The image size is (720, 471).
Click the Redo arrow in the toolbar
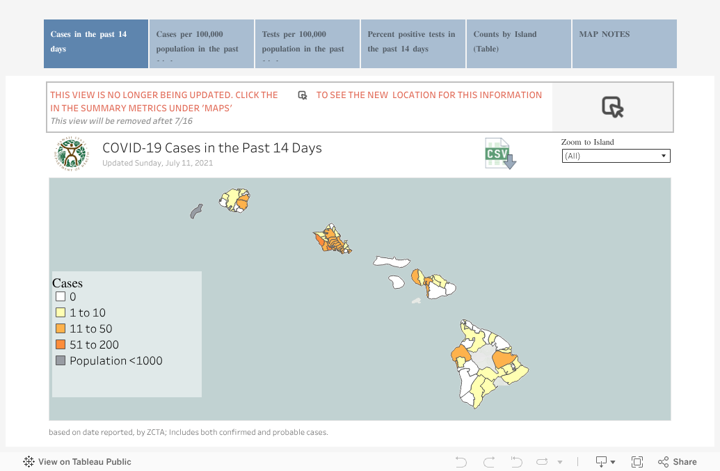click(x=488, y=461)
